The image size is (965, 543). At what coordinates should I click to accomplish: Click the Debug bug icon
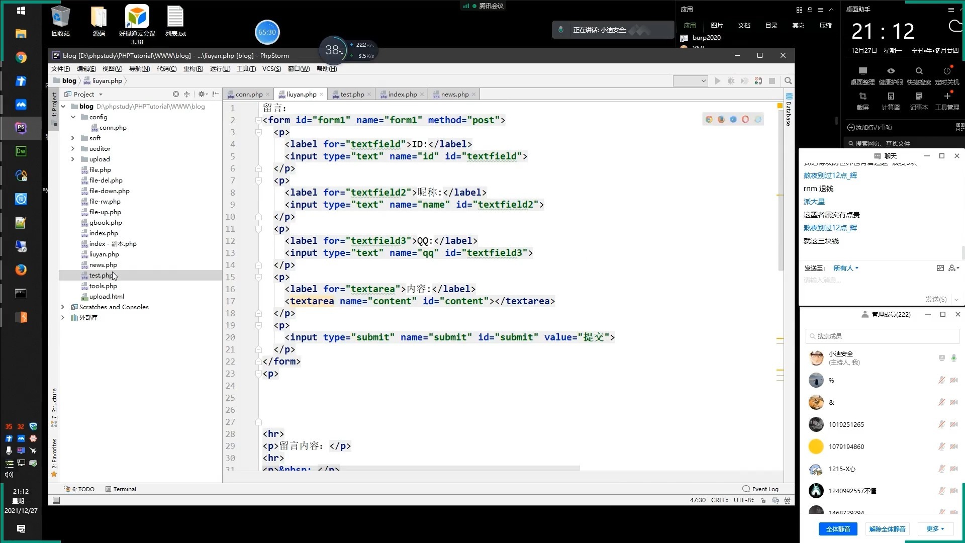[731, 81]
